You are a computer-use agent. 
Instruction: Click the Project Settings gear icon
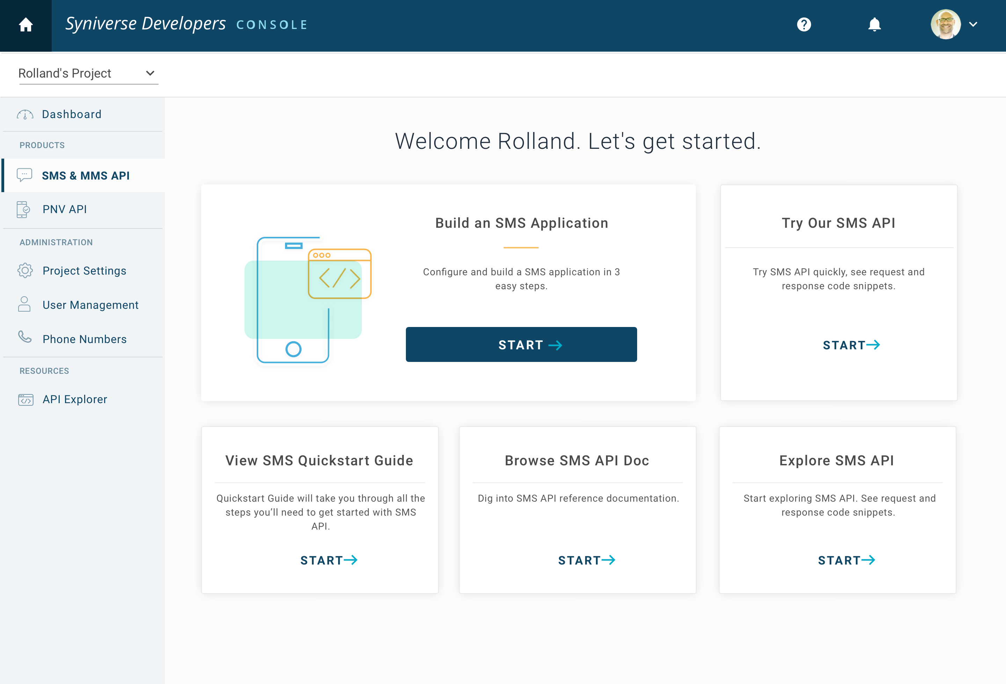[x=25, y=271]
